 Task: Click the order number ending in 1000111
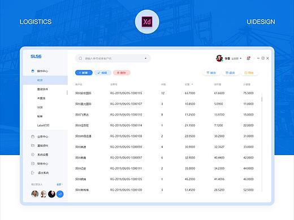tap(126, 168)
